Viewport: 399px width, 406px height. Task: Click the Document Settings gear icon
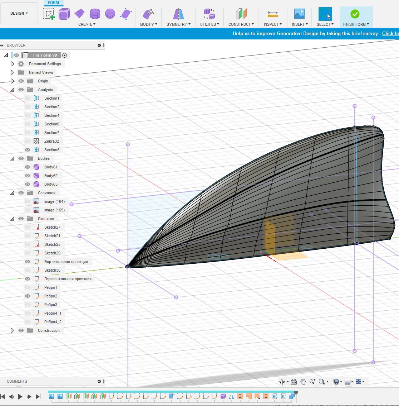[21, 64]
